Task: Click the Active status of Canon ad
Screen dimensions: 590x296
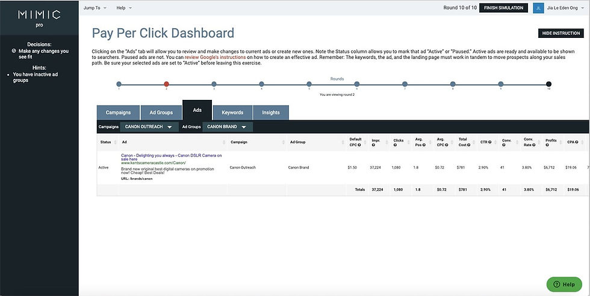Action: 104,167
